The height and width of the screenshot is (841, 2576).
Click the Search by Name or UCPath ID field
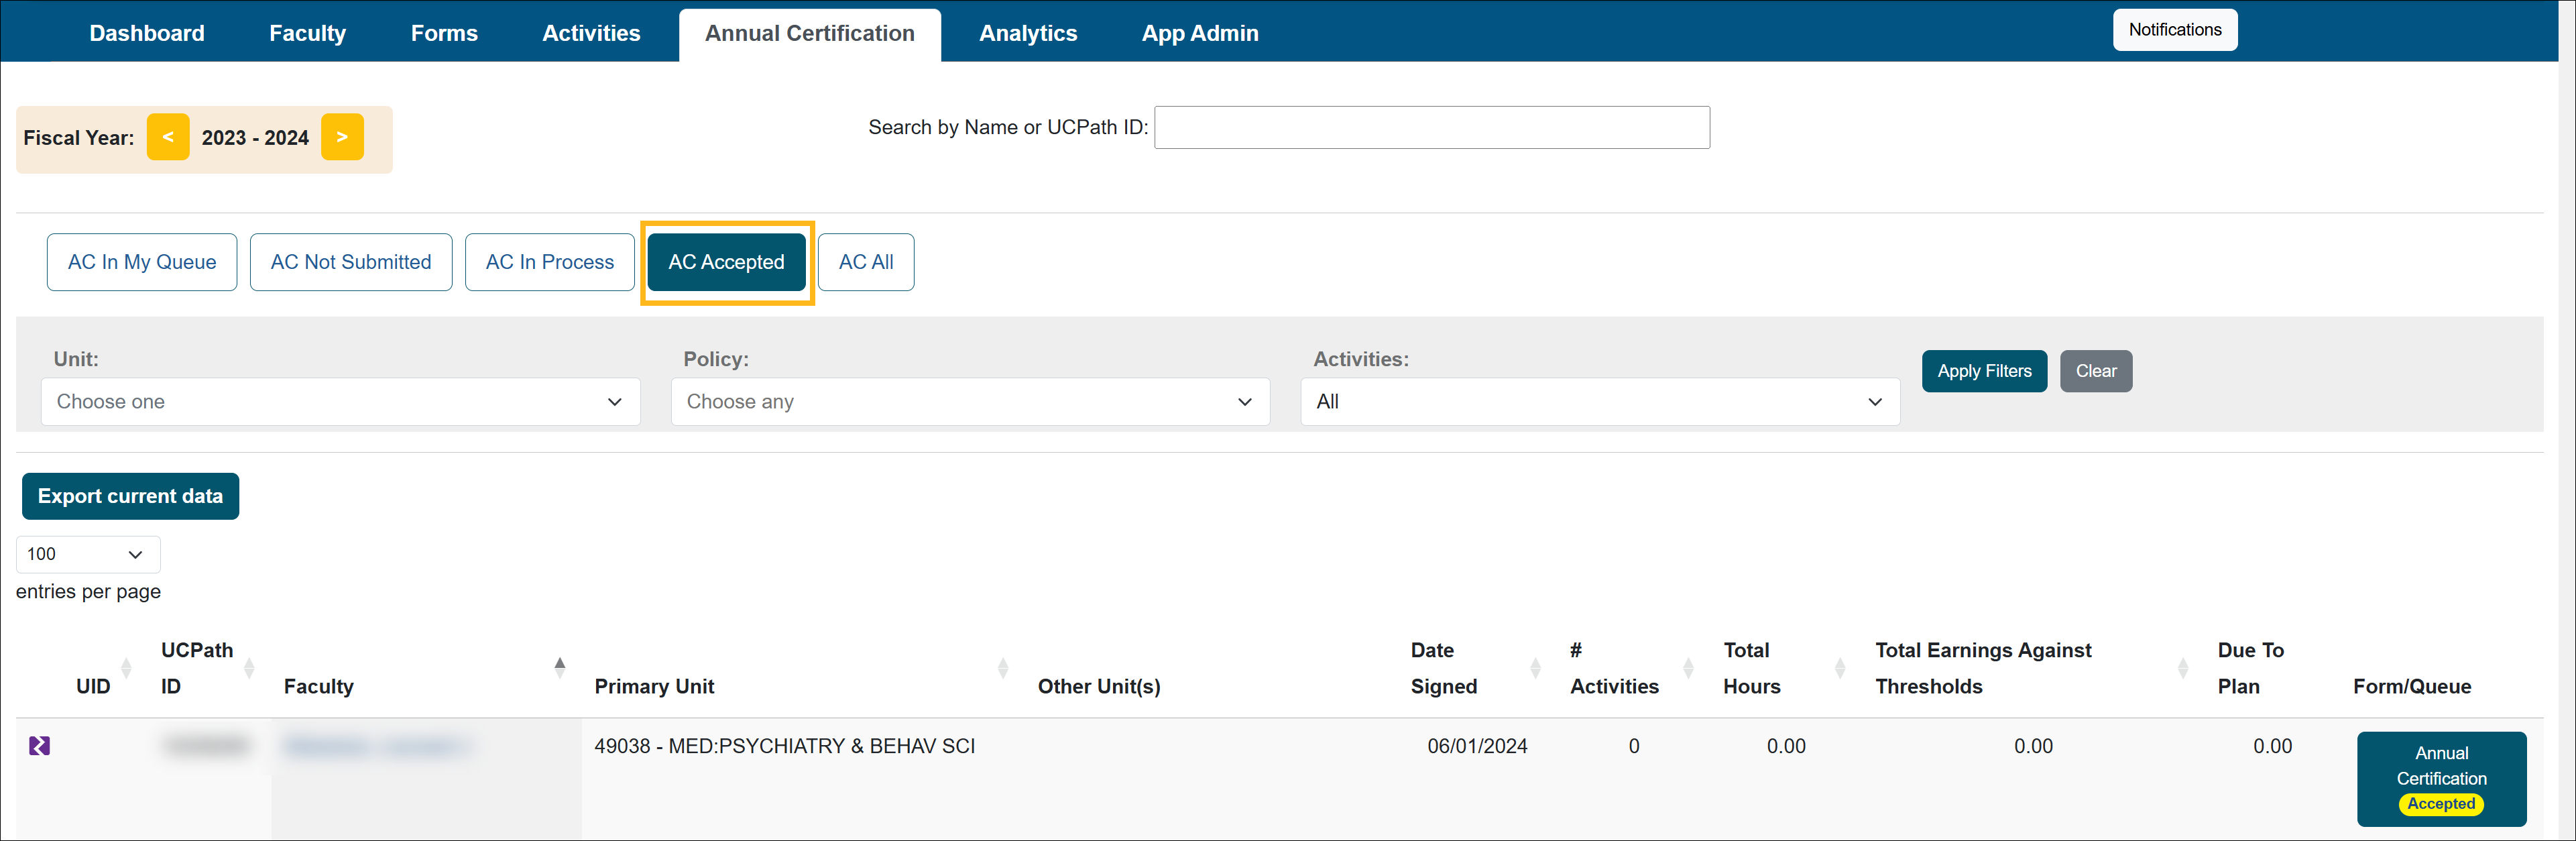point(1431,127)
